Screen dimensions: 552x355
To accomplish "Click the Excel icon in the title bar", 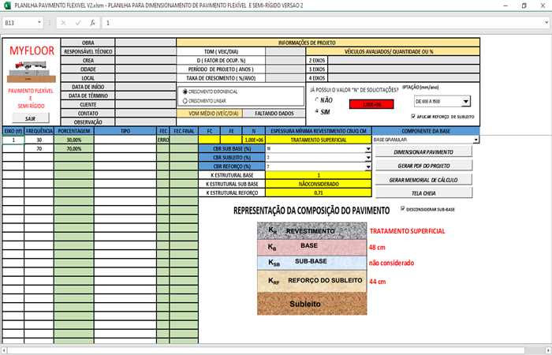I will click(7, 6).
